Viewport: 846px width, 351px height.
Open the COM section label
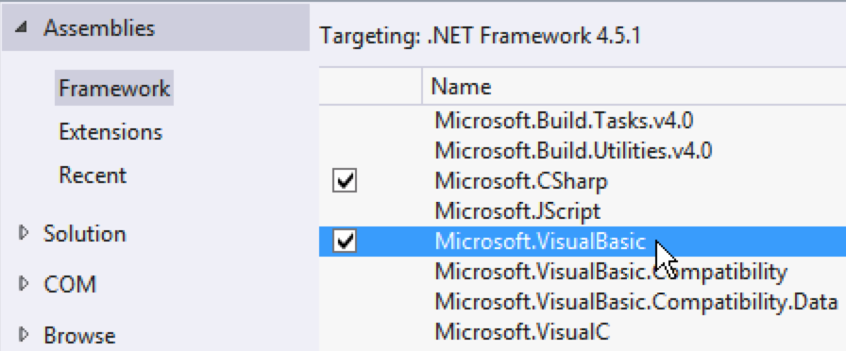click(x=70, y=284)
